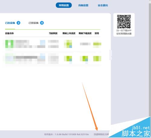The width and height of the screenshot is (151, 138).
Task: Click the 设备名称 column header
Action: [x=9, y=33]
